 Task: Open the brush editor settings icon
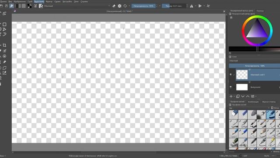pyautogui.click(x=35, y=6)
